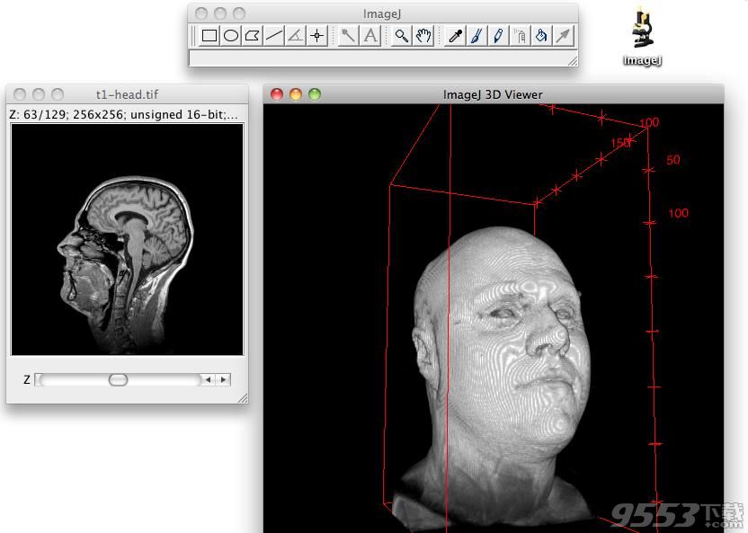Viewport: 748px width, 533px height.
Task: Select the Spray can tool
Action: 520,36
